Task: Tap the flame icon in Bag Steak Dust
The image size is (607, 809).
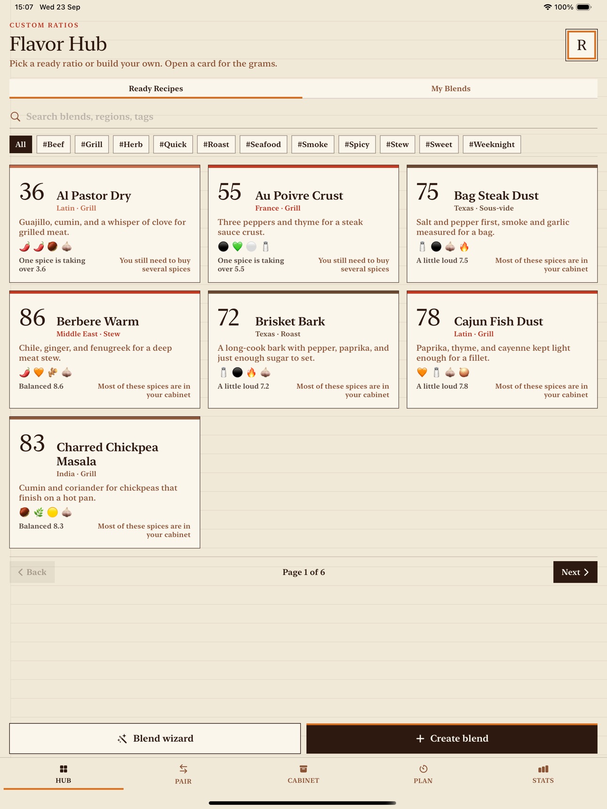Action: tap(464, 246)
